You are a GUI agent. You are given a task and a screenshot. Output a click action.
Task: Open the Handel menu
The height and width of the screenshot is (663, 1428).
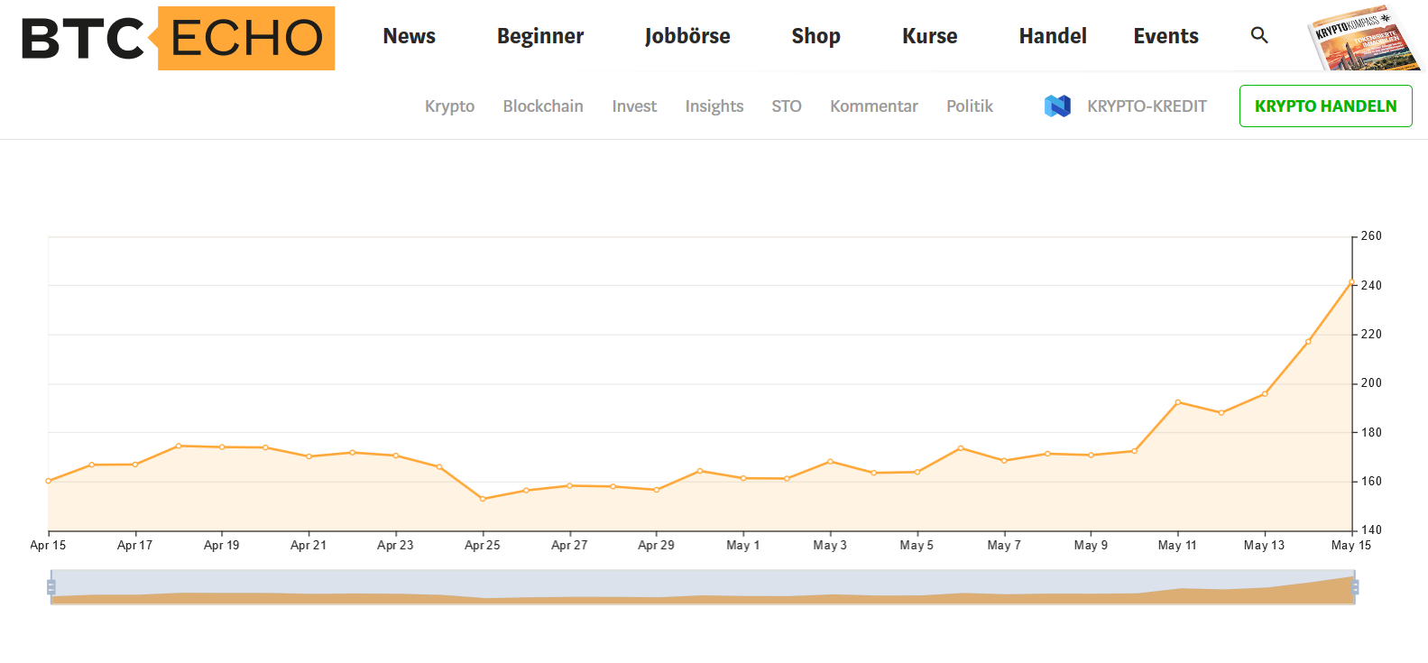click(1053, 36)
